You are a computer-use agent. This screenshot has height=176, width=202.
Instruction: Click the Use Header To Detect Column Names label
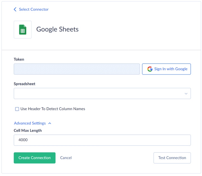(53, 109)
